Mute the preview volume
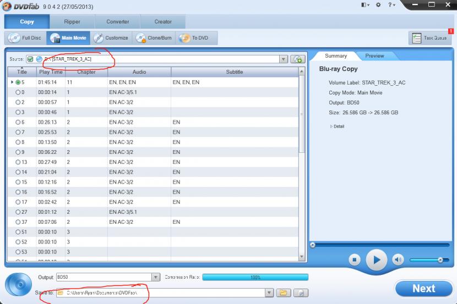Image resolution: width=457 pixels, height=304 pixels. pos(398,259)
